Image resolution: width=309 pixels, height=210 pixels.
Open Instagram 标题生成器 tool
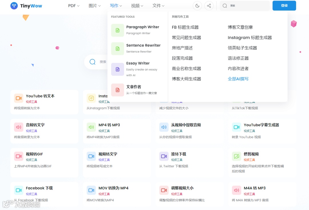250,38
